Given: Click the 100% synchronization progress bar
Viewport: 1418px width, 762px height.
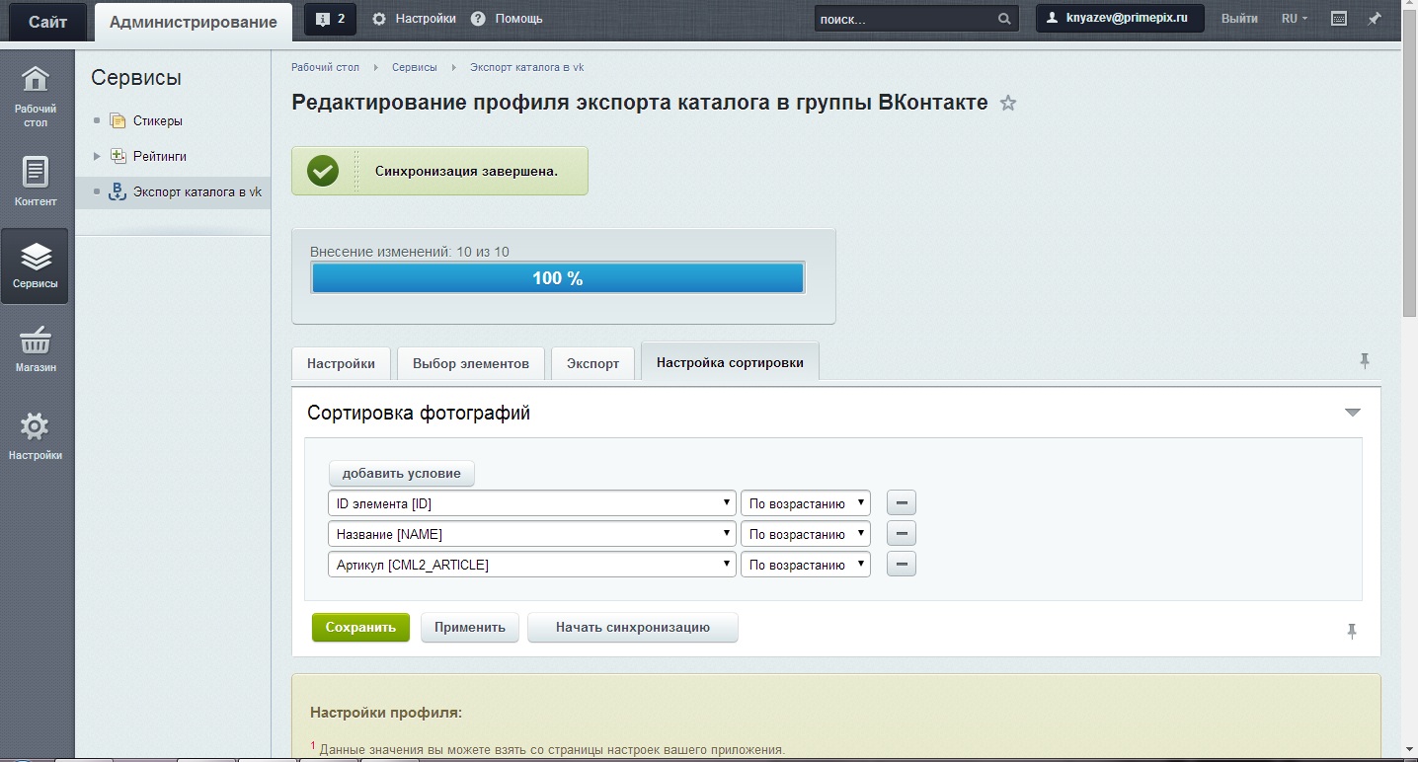Looking at the screenshot, I should 557,277.
